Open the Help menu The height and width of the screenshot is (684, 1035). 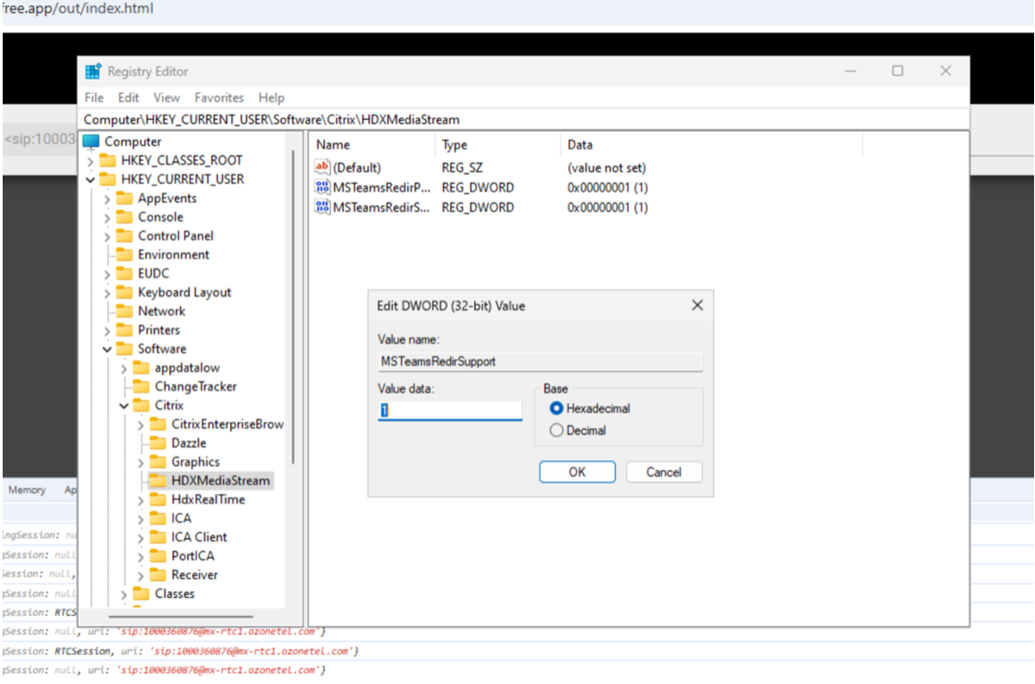[271, 98]
